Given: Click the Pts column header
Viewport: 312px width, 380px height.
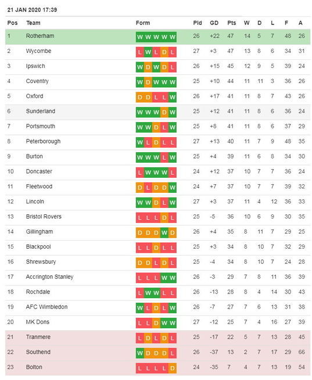Looking at the screenshot, I should pyautogui.click(x=231, y=23).
